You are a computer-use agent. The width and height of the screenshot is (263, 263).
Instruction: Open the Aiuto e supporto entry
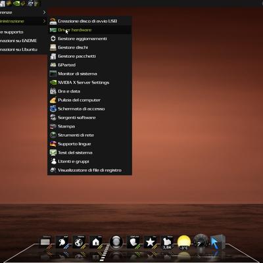23,32
